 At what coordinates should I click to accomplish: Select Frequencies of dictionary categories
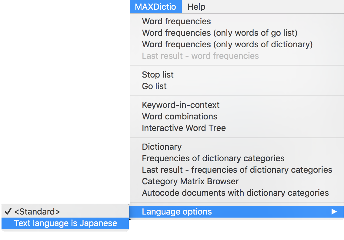237,158
